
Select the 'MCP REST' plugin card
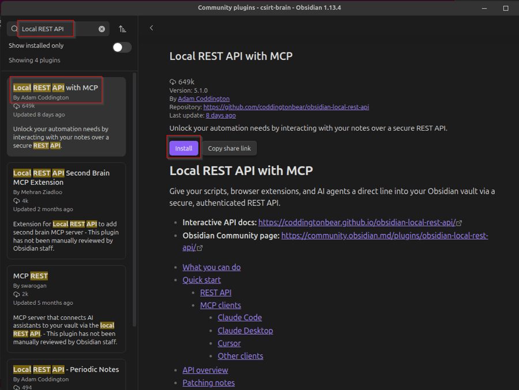coord(66,309)
